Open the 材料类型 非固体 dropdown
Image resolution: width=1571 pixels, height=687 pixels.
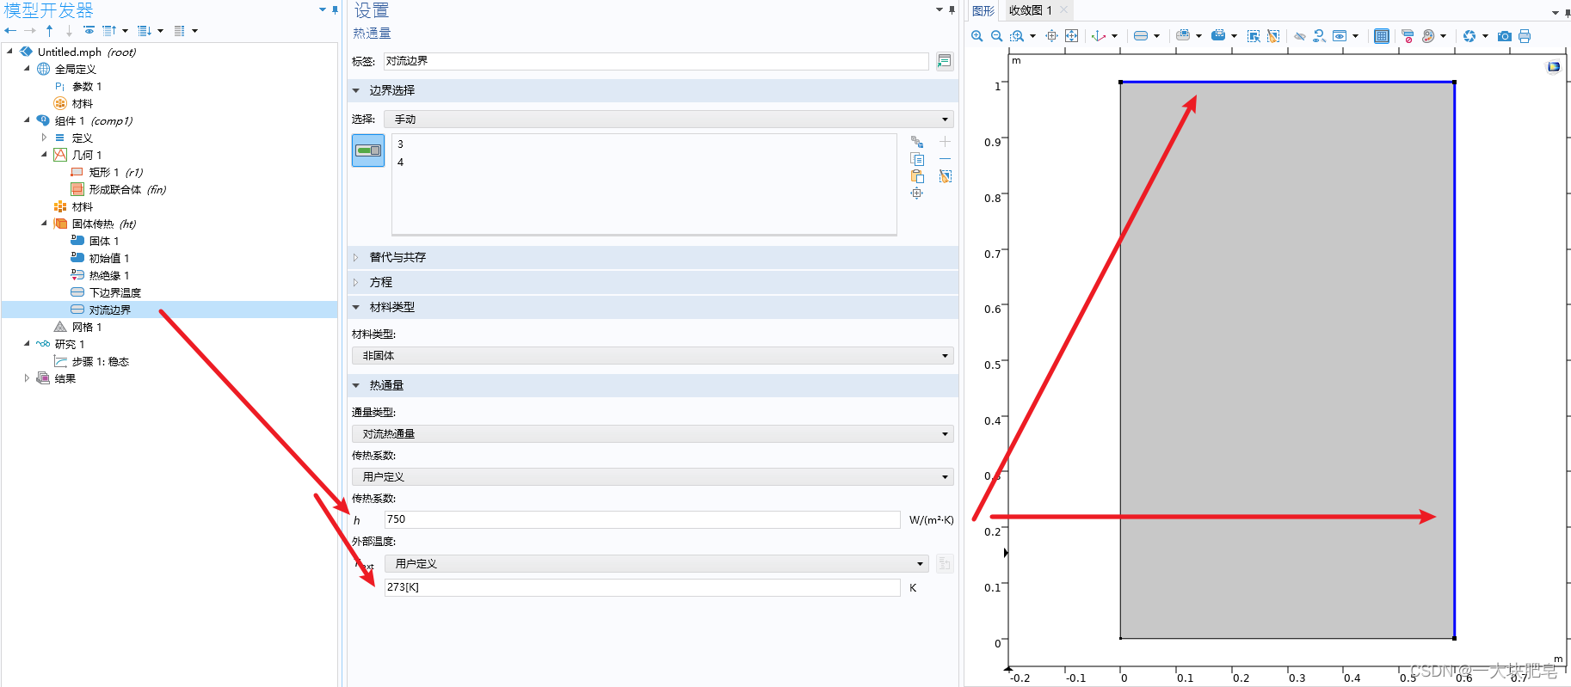653,356
